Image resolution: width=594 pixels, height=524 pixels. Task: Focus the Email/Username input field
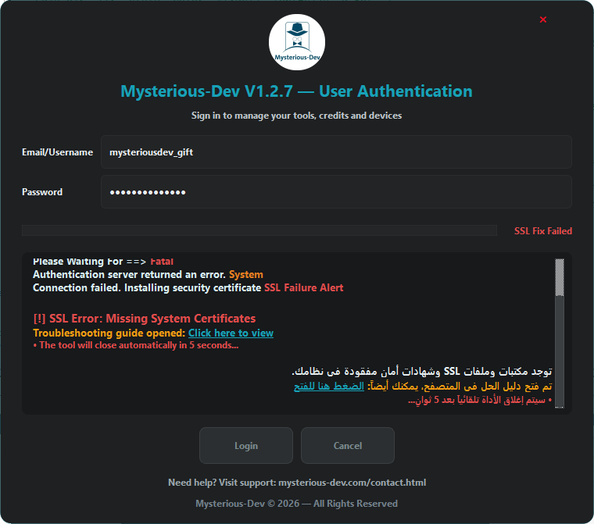click(x=336, y=151)
